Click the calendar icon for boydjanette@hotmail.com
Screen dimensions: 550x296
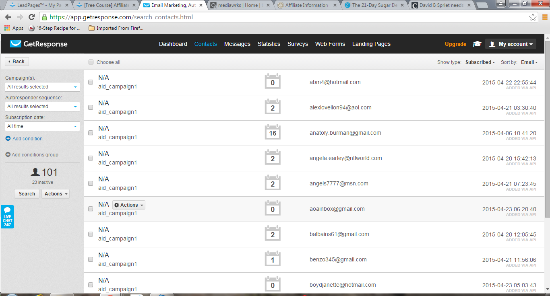click(x=273, y=284)
